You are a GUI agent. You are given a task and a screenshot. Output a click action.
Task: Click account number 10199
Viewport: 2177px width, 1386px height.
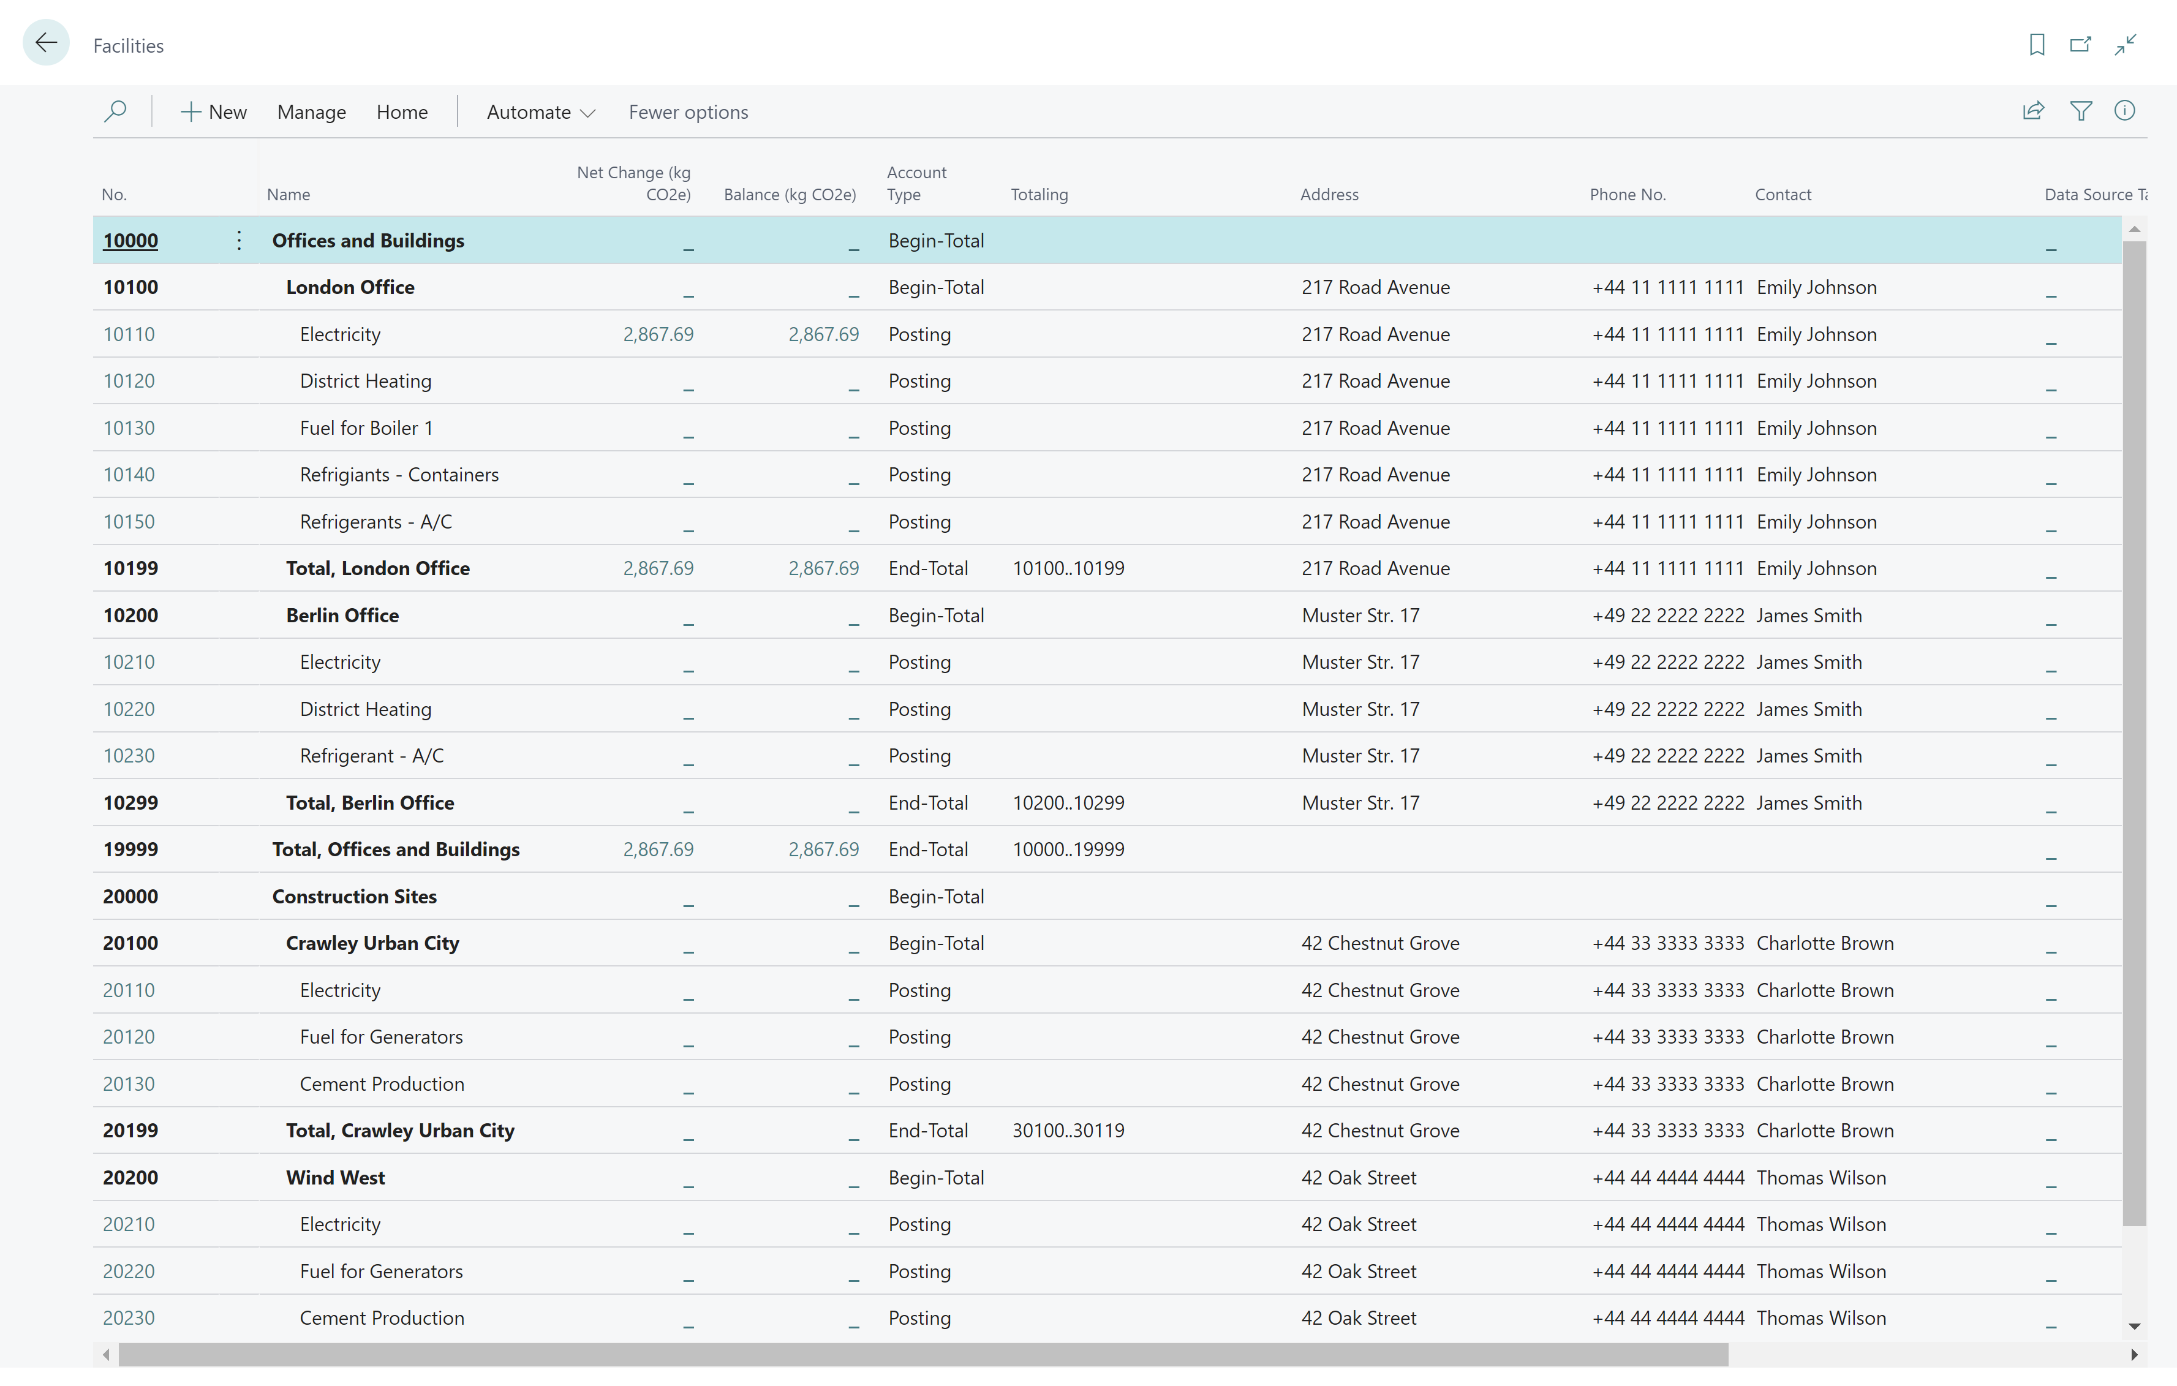coord(130,569)
